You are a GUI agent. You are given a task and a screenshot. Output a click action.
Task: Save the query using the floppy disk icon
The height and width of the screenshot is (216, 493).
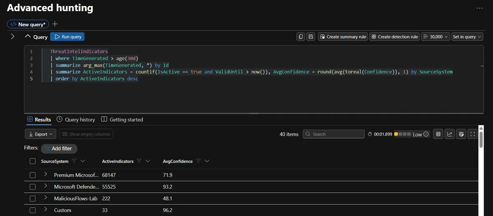[311, 36]
